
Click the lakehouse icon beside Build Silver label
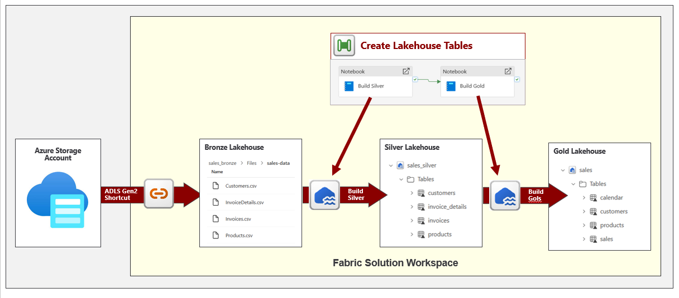(x=324, y=195)
